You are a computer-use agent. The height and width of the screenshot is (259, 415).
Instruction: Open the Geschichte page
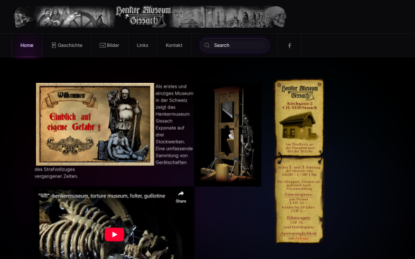tap(67, 45)
